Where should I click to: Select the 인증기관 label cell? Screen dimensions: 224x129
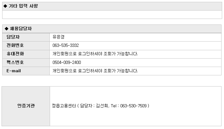click(x=26, y=106)
